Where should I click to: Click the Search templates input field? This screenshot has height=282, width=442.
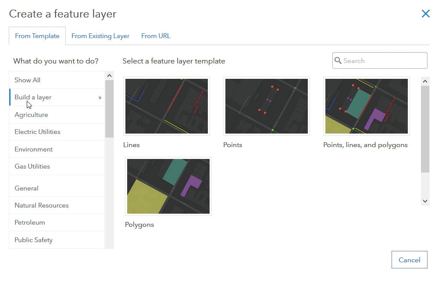[380, 60]
